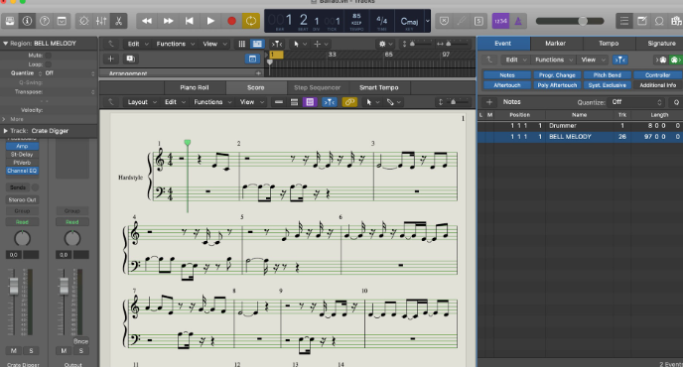Click the yellow link icon in Score toolbar

click(349, 102)
